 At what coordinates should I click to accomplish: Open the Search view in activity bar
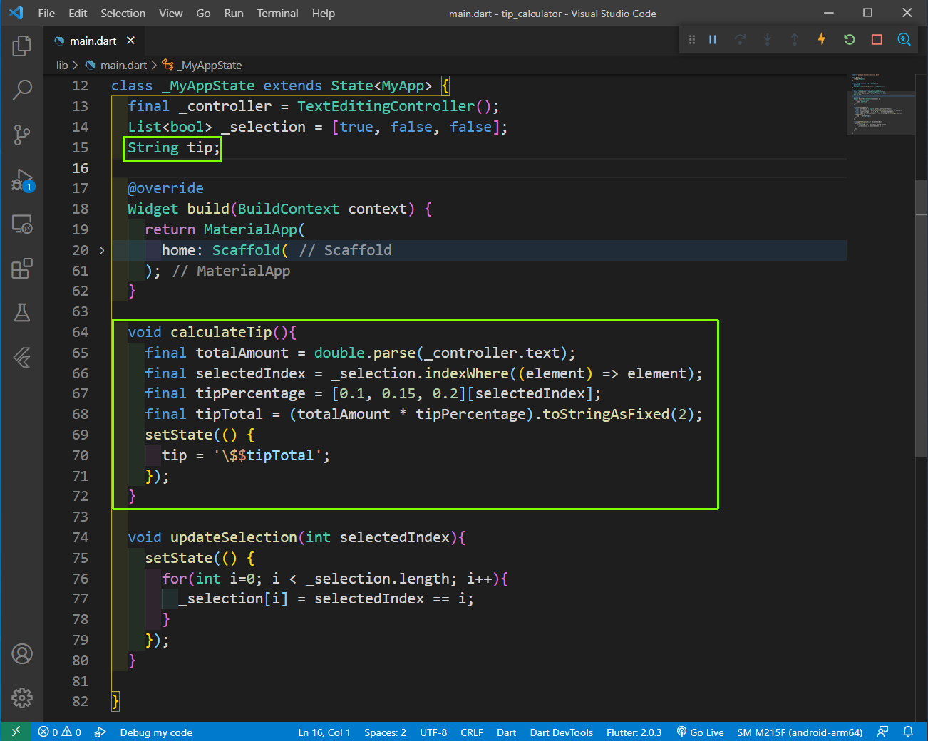22,90
